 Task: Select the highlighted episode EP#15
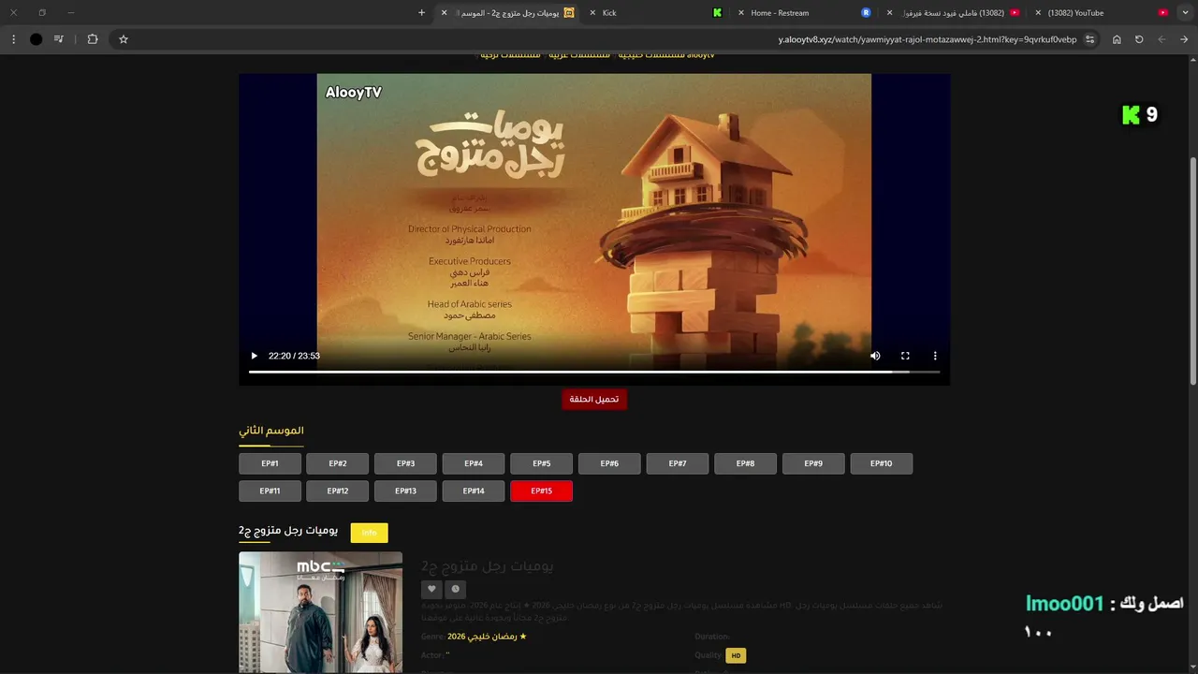541,491
